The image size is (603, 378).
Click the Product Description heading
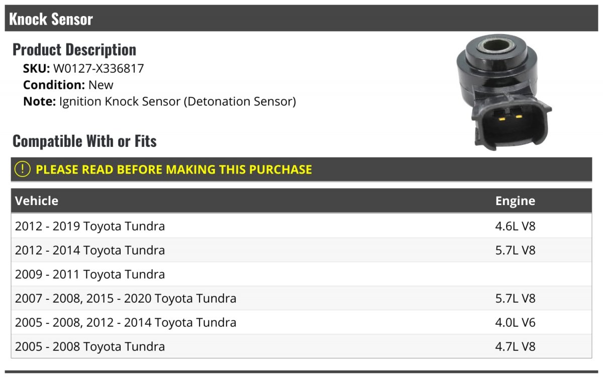(x=74, y=50)
